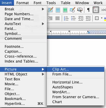The width and height of the screenshot is (106, 108).
Task: Expand the Break submenu
Action: (x=24, y=9)
